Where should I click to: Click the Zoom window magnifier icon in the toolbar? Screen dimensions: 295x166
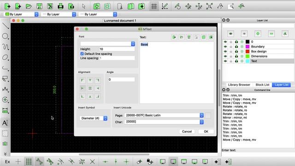(x=231, y=6)
